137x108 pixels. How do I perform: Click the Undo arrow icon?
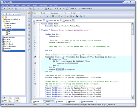(20, 8)
